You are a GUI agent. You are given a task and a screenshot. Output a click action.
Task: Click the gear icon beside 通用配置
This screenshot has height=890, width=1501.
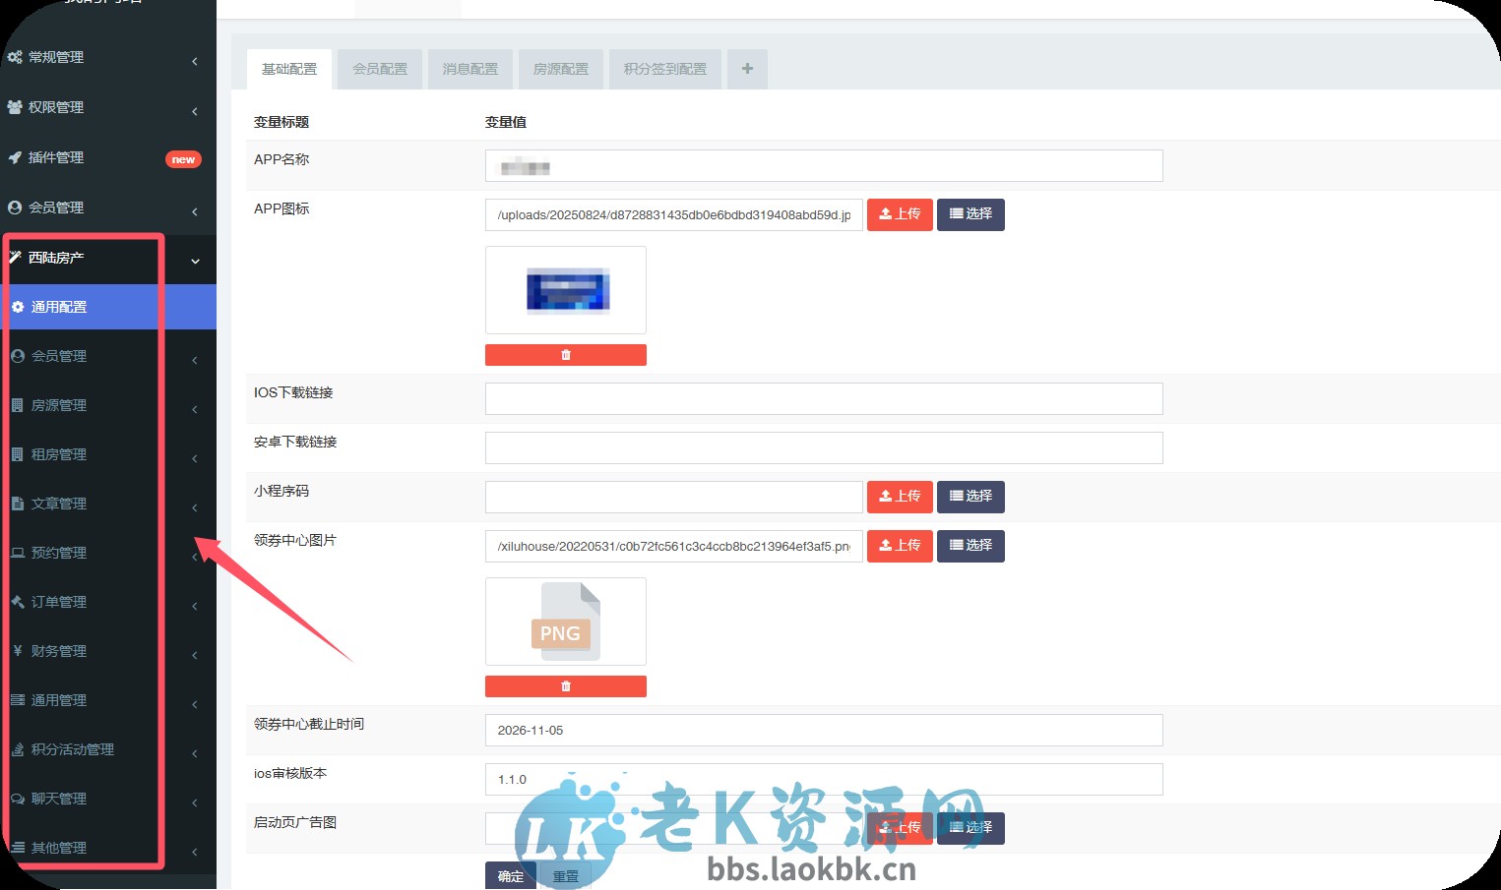(17, 306)
